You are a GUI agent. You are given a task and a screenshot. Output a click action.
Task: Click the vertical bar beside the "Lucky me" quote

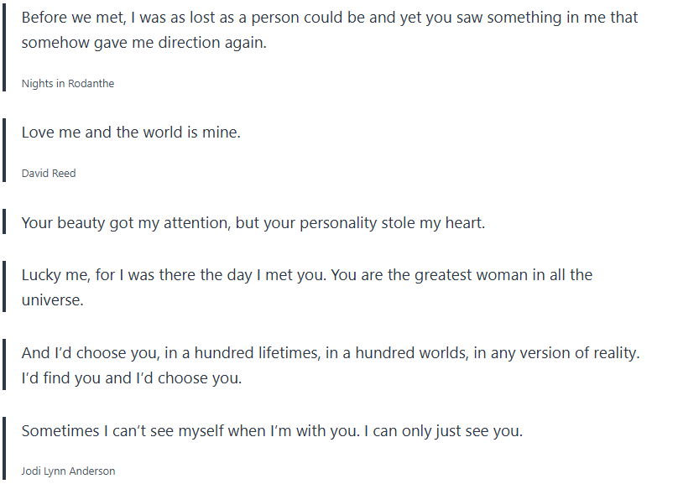5,287
